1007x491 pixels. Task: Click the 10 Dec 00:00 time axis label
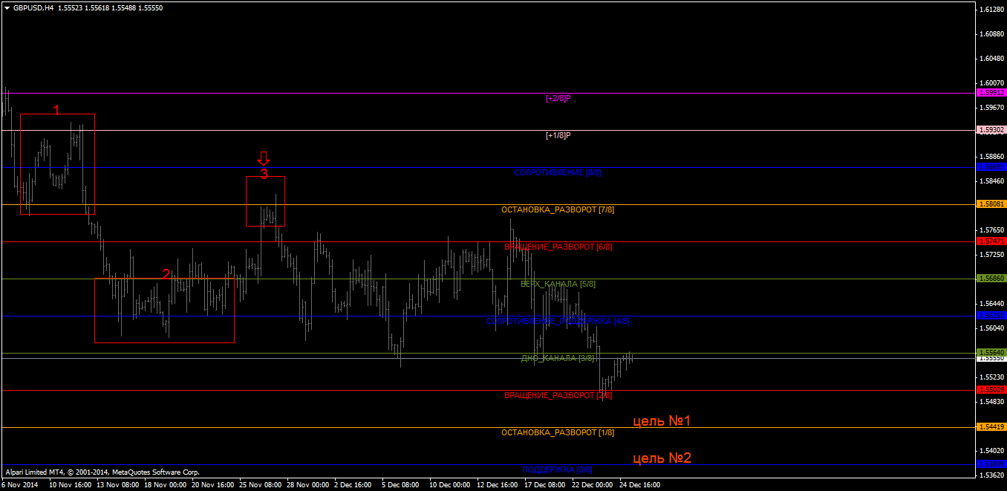(x=451, y=485)
